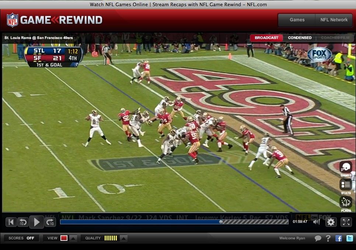This screenshot has height=250, width=356.
Task: Switch to Condensed game mode
Action: pos(300,38)
